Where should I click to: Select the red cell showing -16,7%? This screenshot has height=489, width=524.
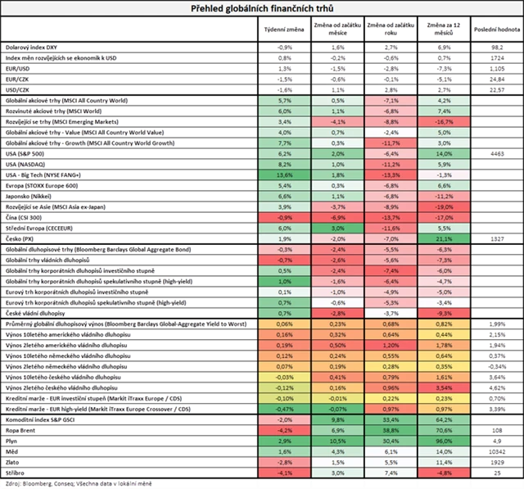(445, 120)
